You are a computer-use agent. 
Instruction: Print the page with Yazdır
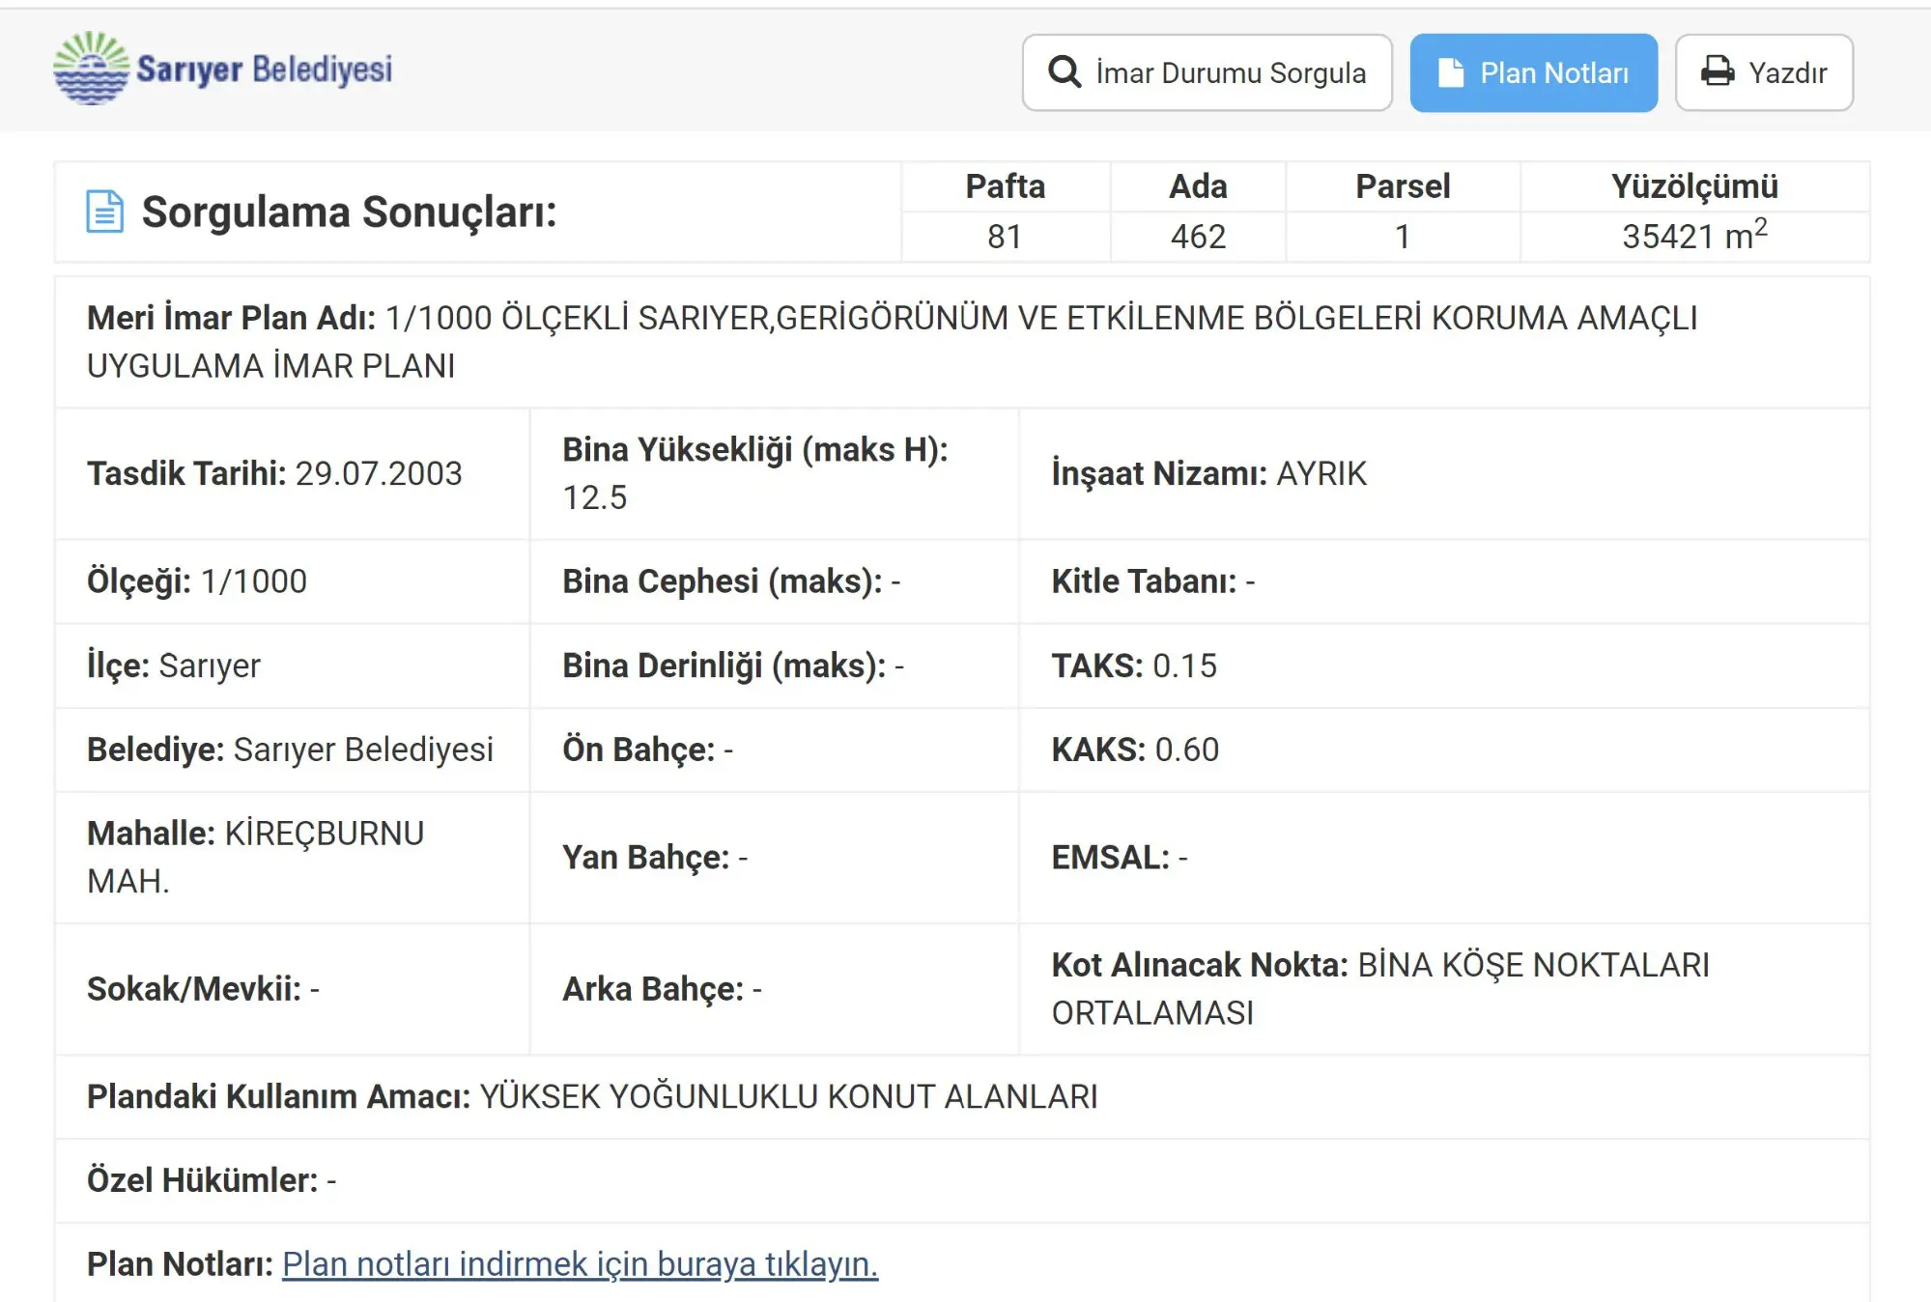point(1764,72)
